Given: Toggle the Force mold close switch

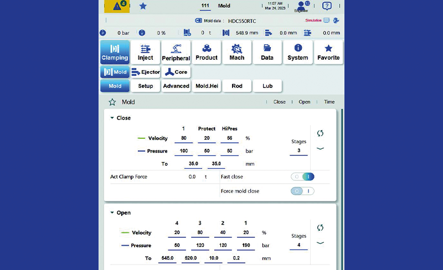Looking at the screenshot, I should (x=303, y=191).
